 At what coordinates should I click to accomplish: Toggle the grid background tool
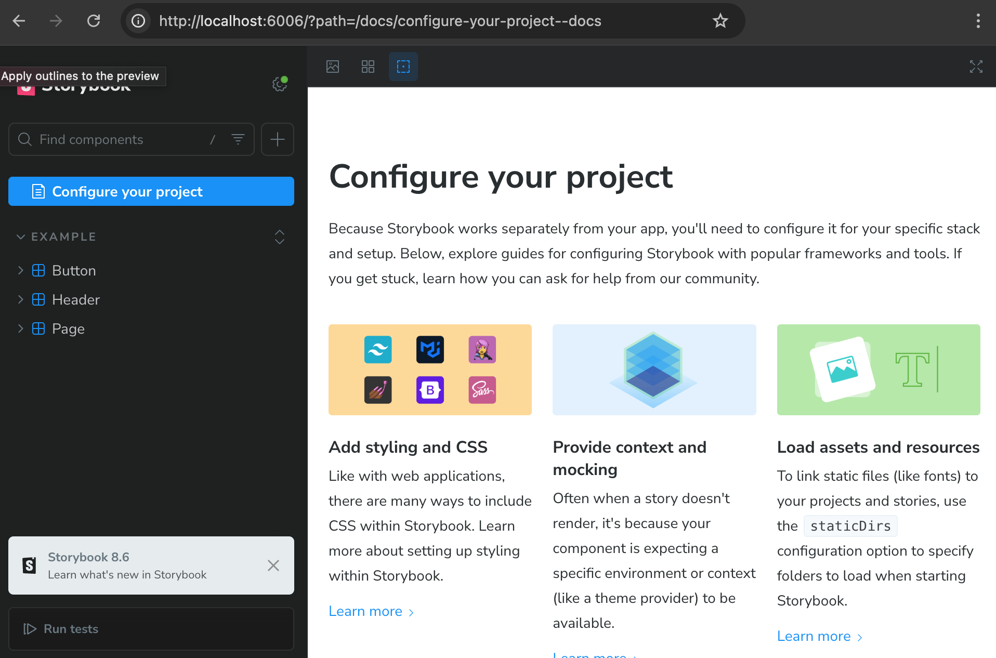(x=368, y=67)
